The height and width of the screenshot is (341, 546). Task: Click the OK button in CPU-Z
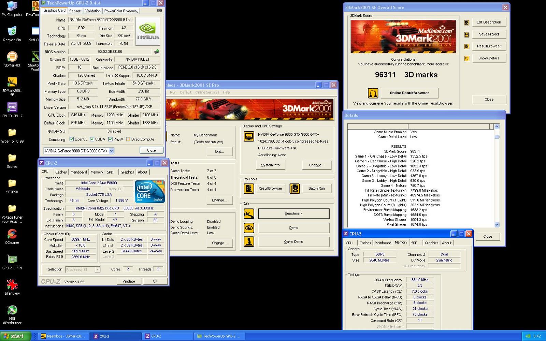coord(155,281)
